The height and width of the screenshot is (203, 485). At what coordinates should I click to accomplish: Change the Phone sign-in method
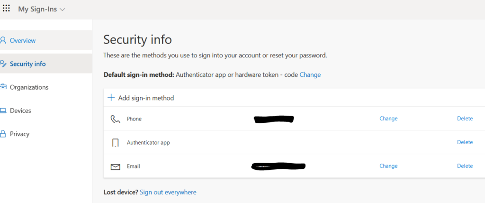[x=388, y=119]
